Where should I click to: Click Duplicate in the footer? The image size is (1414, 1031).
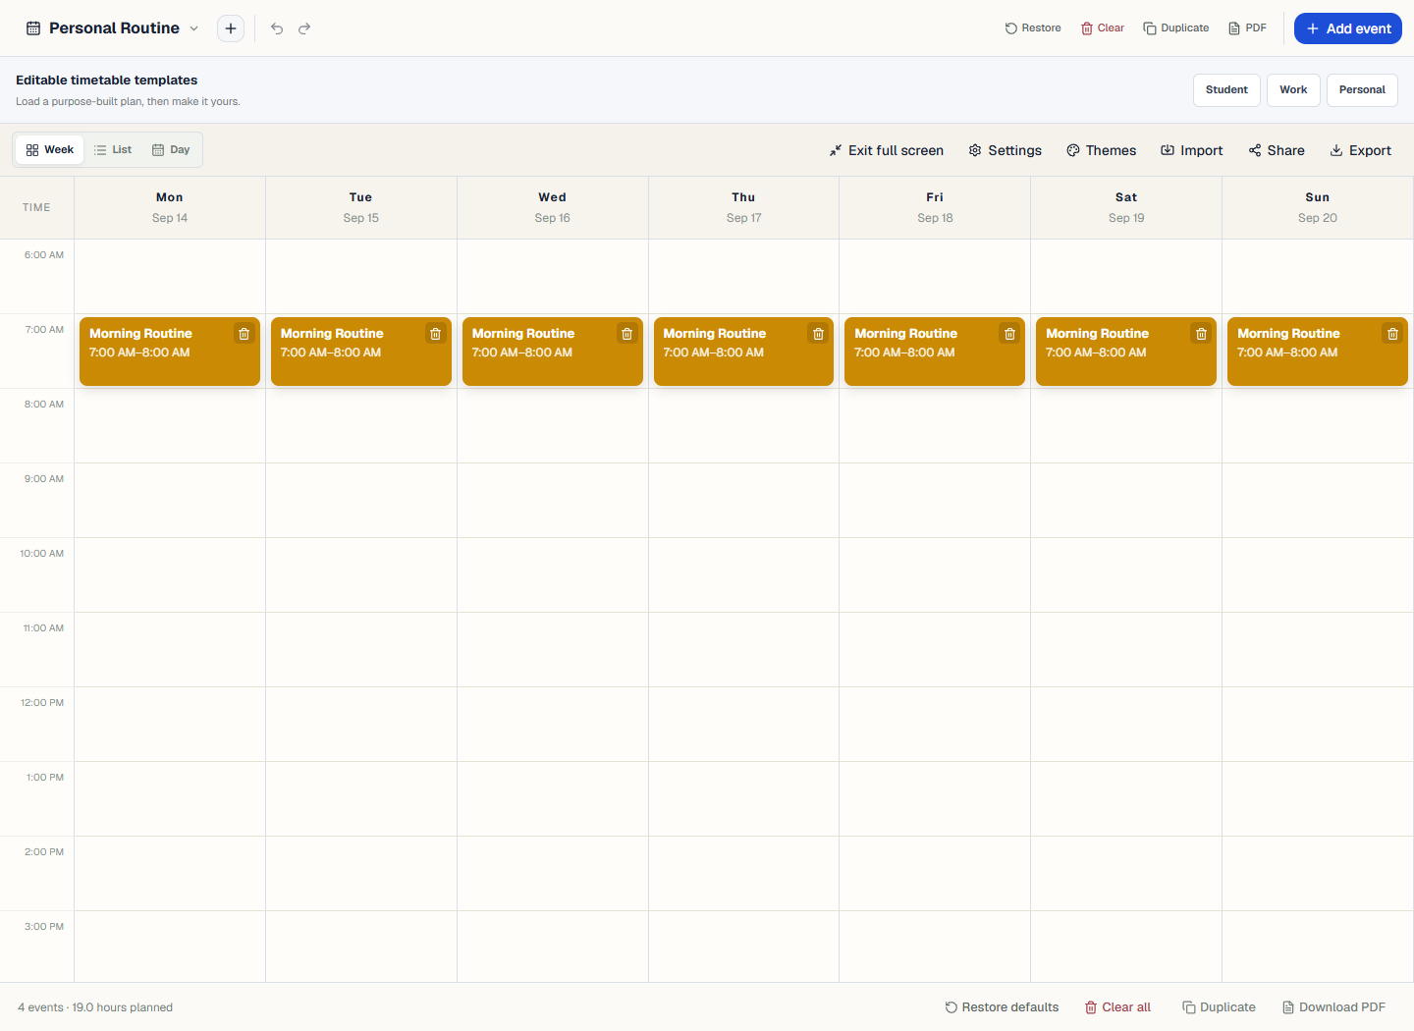click(x=1219, y=1007)
